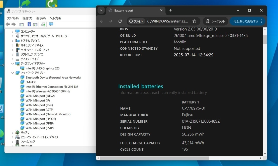Click the green arrow desktop shortcut icon
The image size is (278, 166).
[x=25, y=4]
